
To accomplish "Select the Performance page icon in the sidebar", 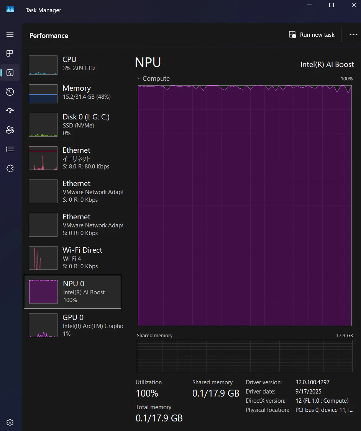I will point(10,73).
